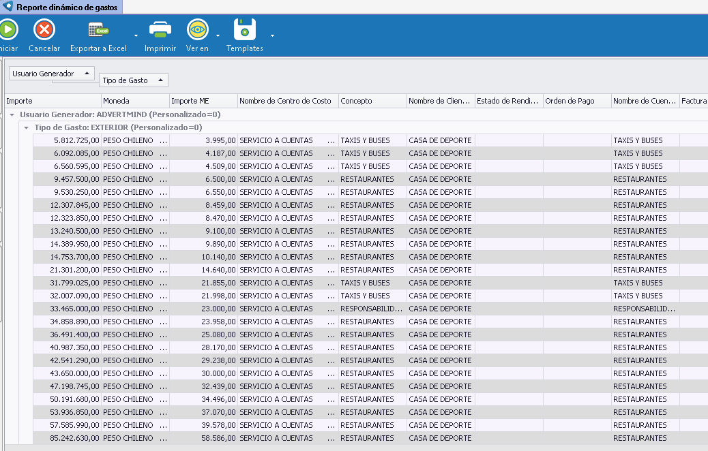This screenshot has height=451, width=708.
Task: Click the Ver en eye icon
Action: click(x=197, y=30)
